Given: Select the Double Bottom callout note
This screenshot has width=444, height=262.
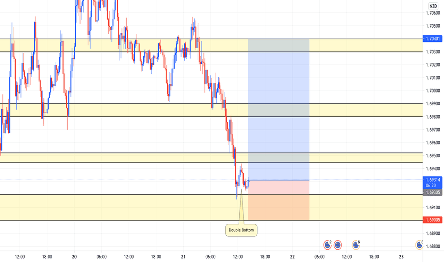Looking at the screenshot, I should (x=241, y=230).
